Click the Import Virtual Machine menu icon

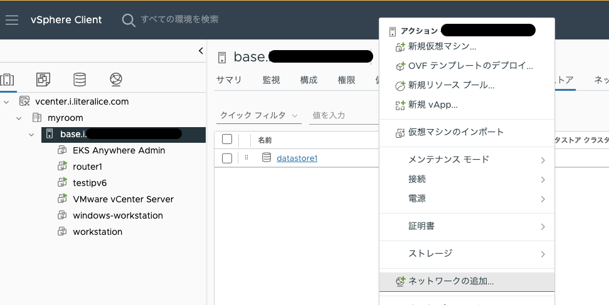pos(400,133)
